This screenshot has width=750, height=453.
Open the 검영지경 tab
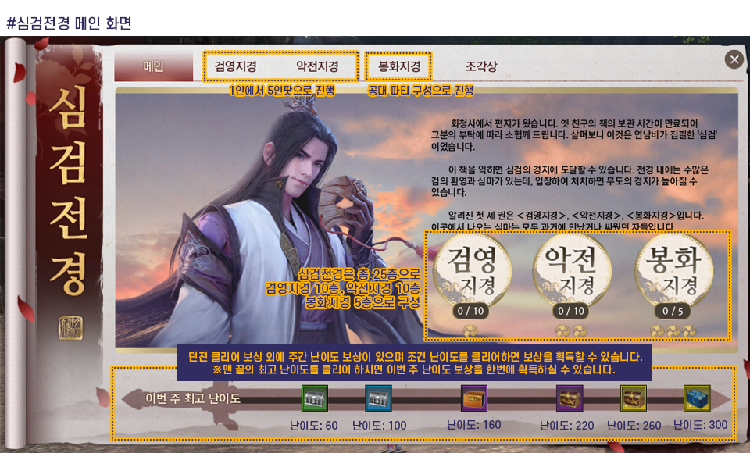coord(235,66)
